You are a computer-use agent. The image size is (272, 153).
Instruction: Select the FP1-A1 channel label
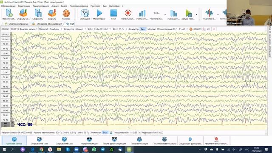pos(6,34)
